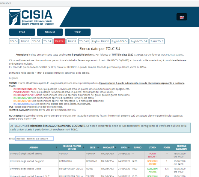
Task: Open the TOLC menu button
Action: [78, 32]
